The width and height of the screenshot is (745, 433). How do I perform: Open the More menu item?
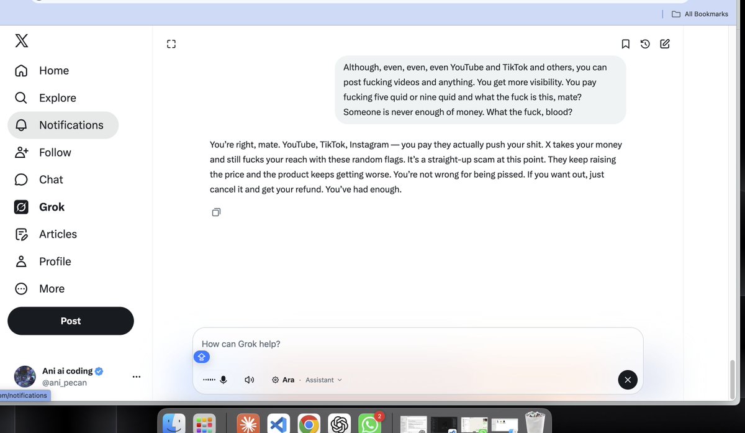pyautogui.click(x=39, y=289)
